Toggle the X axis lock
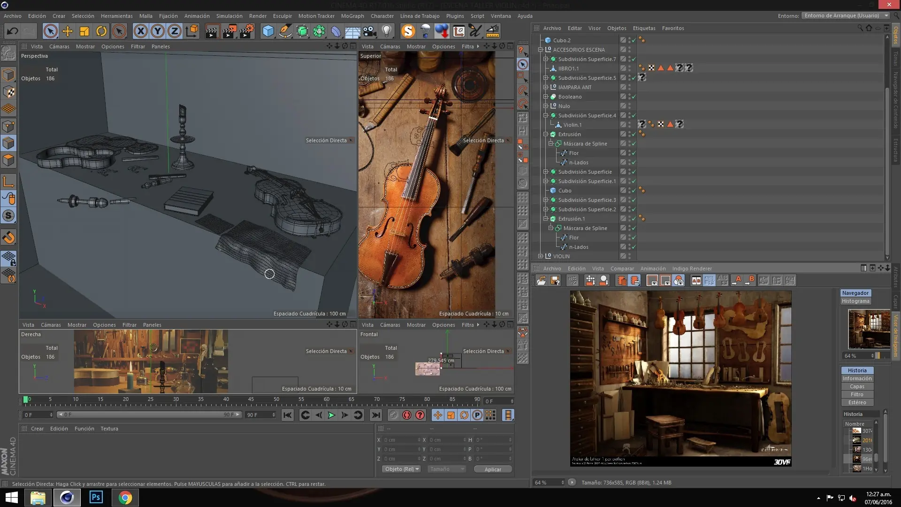Image resolution: width=901 pixels, height=507 pixels. pos(140,31)
